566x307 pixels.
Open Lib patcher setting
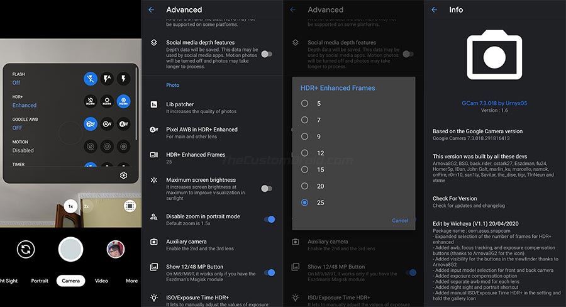pyautogui.click(x=213, y=108)
